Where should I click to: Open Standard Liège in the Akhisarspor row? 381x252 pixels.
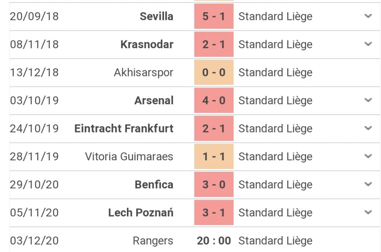pyautogui.click(x=275, y=72)
